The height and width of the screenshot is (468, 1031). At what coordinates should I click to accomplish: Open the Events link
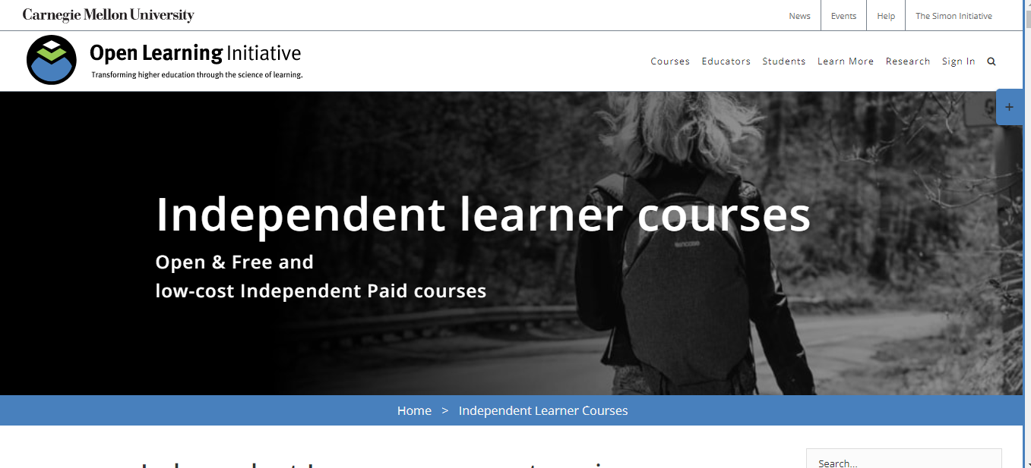point(843,16)
